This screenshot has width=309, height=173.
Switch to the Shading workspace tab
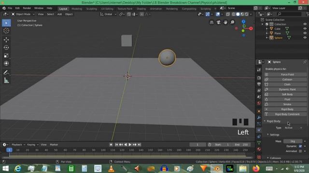point(141,9)
